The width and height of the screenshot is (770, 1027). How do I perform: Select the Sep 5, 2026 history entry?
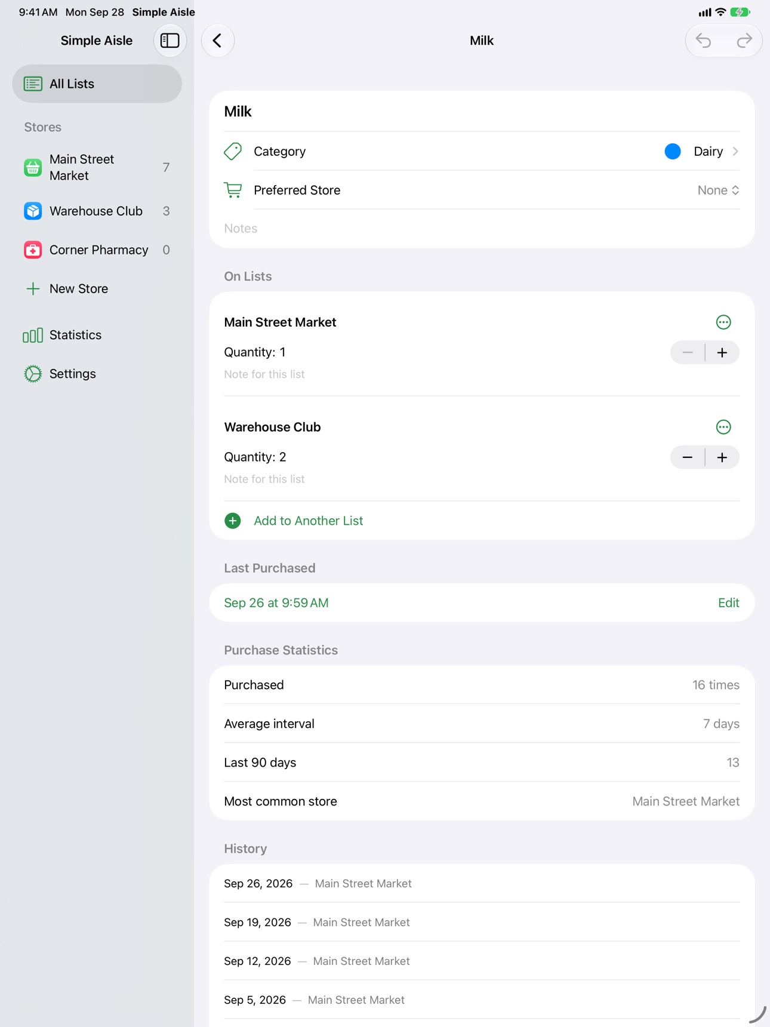[x=482, y=1000]
